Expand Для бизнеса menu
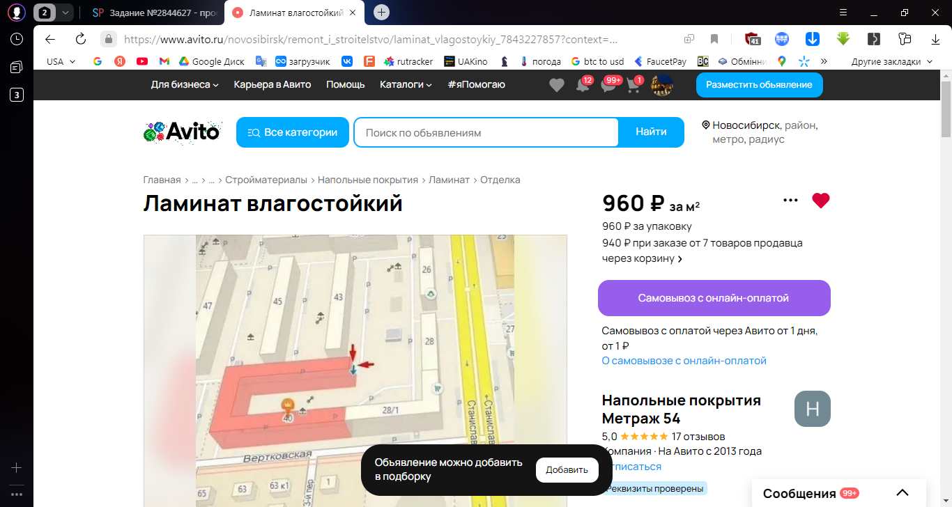952x507 pixels. click(185, 84)
